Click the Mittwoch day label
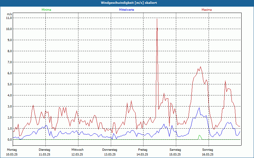Viewport: 254px width, 158px height. [77, 150]
